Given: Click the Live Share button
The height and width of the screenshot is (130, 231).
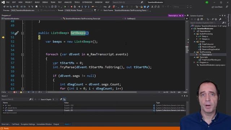Looking at the screenshot, I should pyautogui.click(x=217, y=7).
